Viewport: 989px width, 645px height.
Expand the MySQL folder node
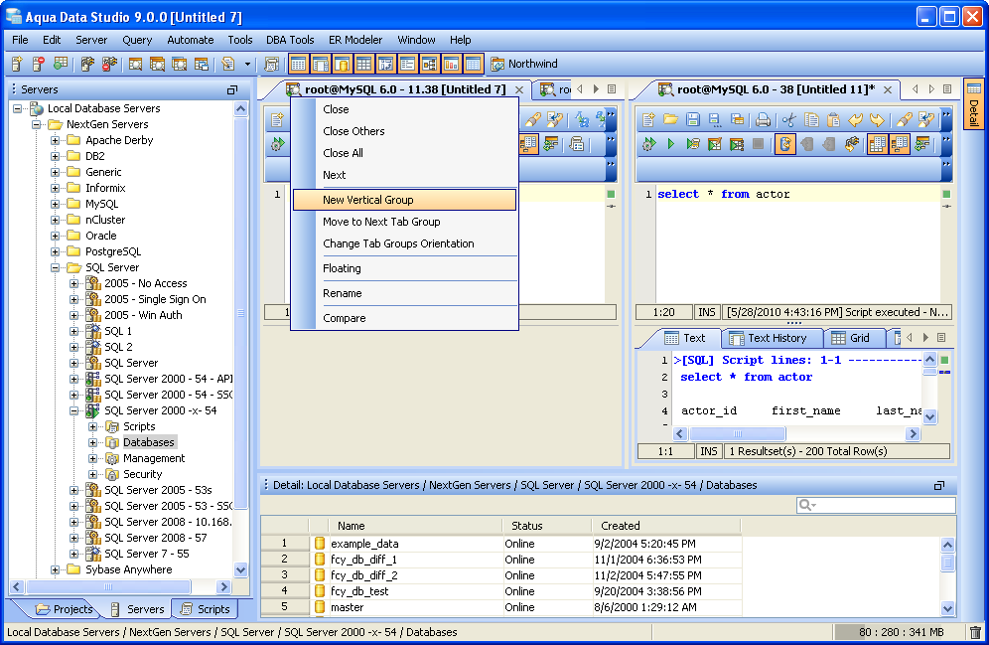click(x=56, y=204)
